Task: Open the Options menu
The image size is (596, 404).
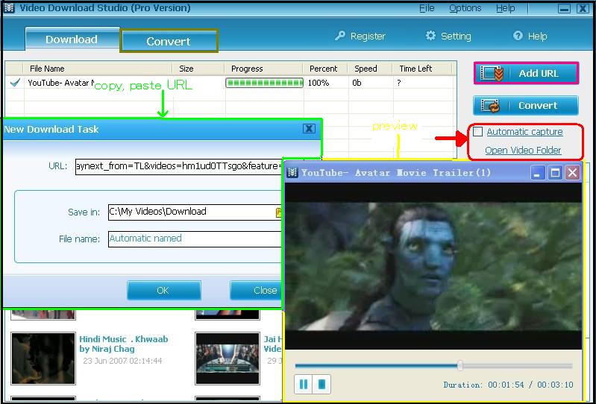Action: (465, 8)
